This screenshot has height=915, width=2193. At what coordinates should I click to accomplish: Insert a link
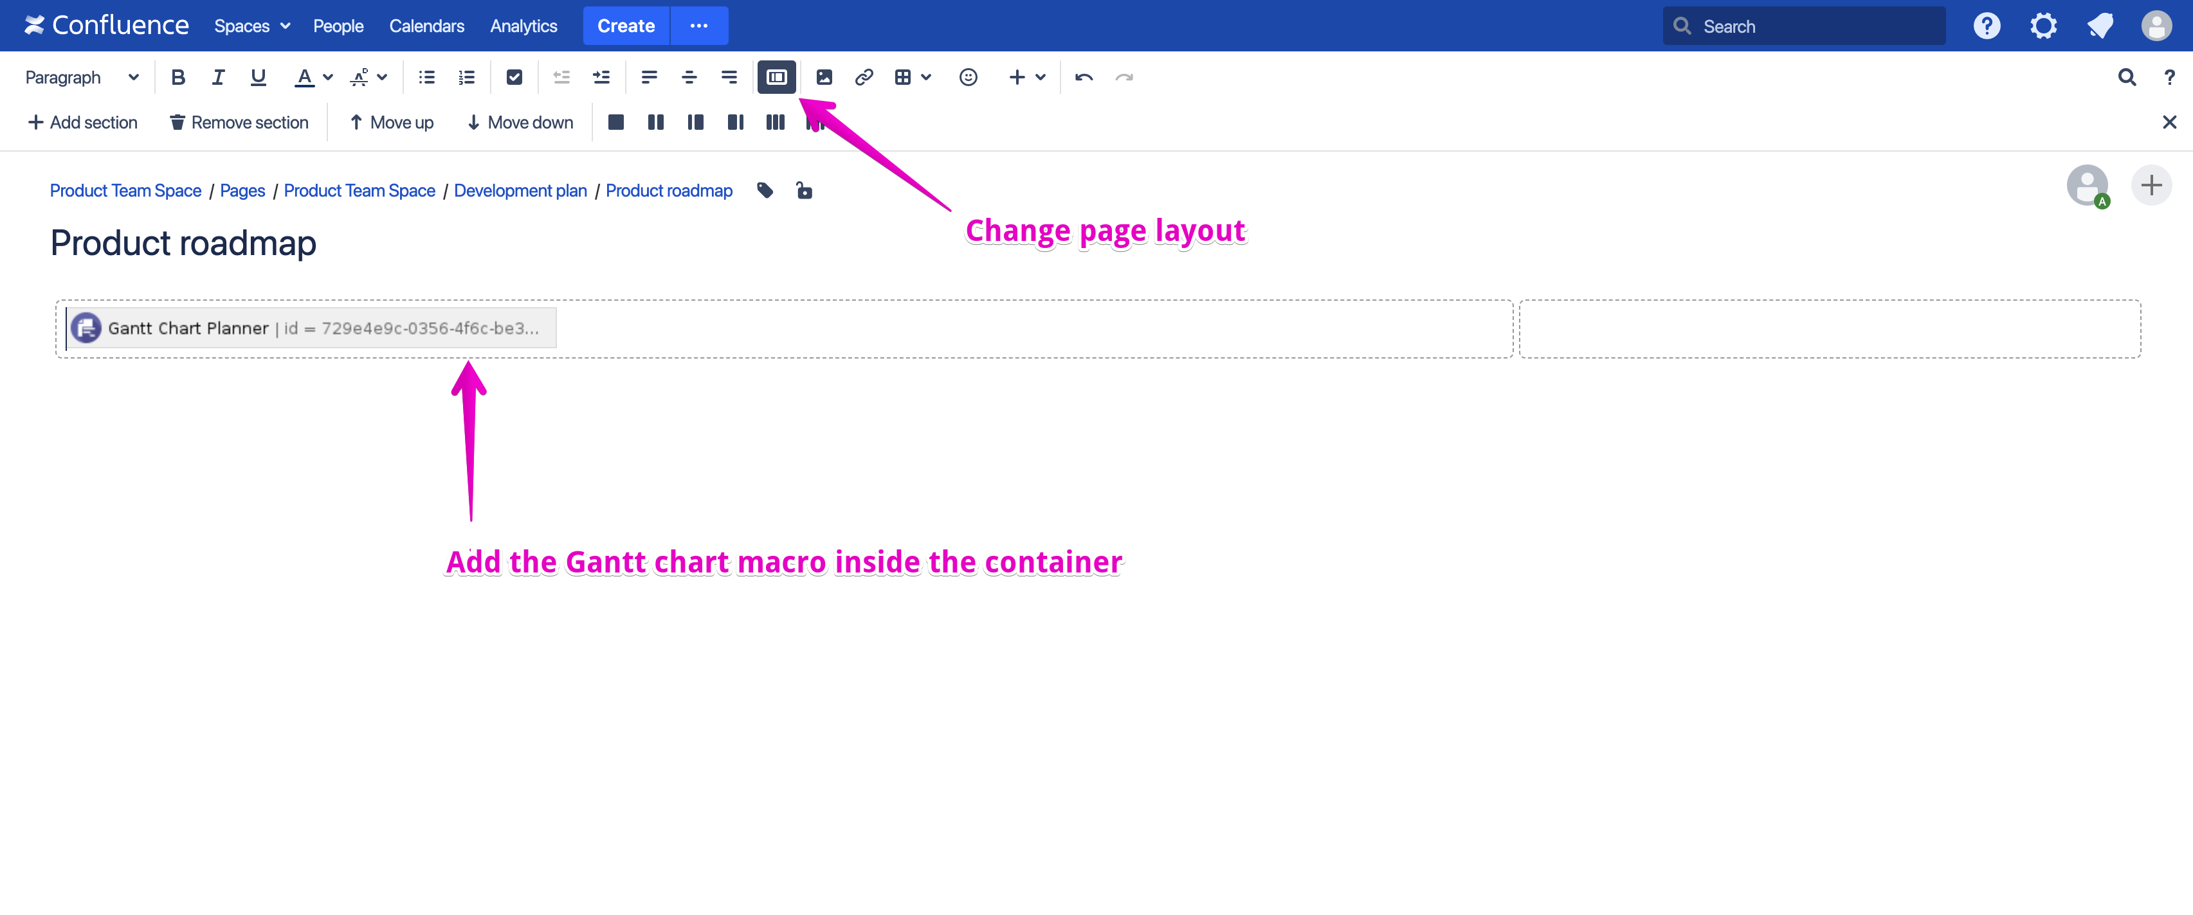point(864,77)
